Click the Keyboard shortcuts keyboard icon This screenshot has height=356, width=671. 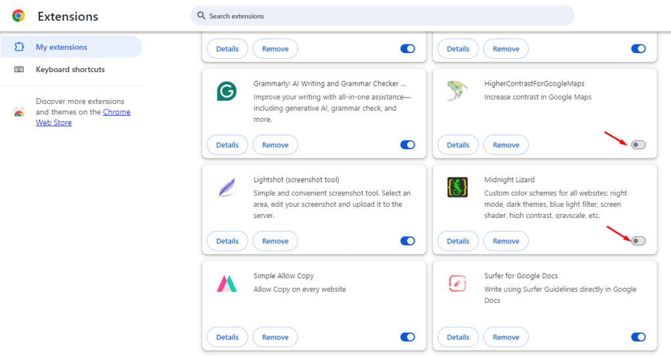point(19,69)
